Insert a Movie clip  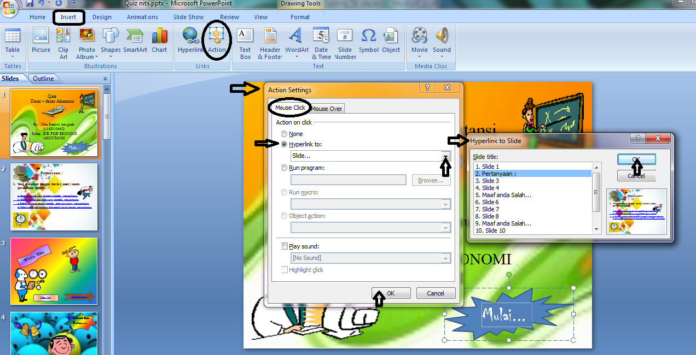pos(420,43)
